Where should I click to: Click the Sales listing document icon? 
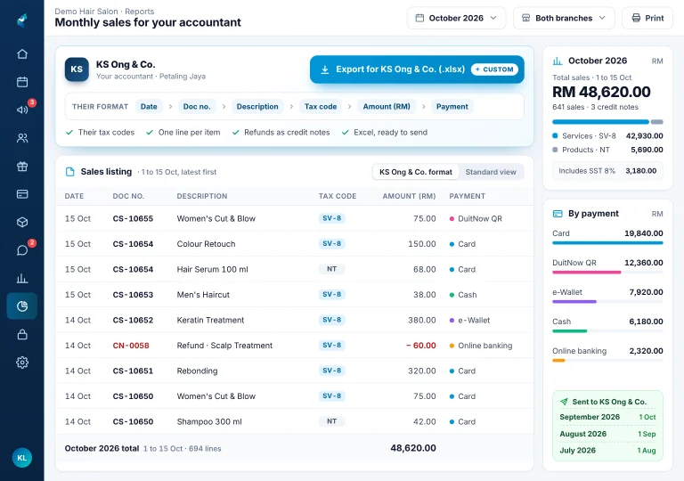click(x=69, y=172)
